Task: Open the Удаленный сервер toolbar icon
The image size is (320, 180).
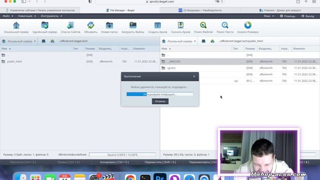Action: click(44, 27)
